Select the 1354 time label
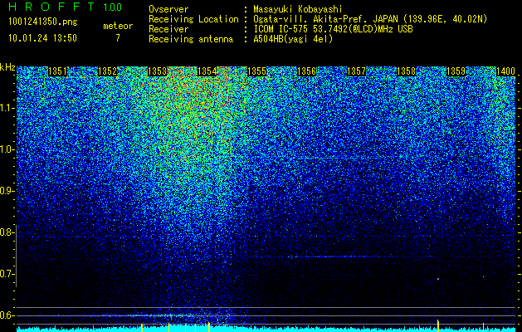522x332 pixels. point(207,71)
